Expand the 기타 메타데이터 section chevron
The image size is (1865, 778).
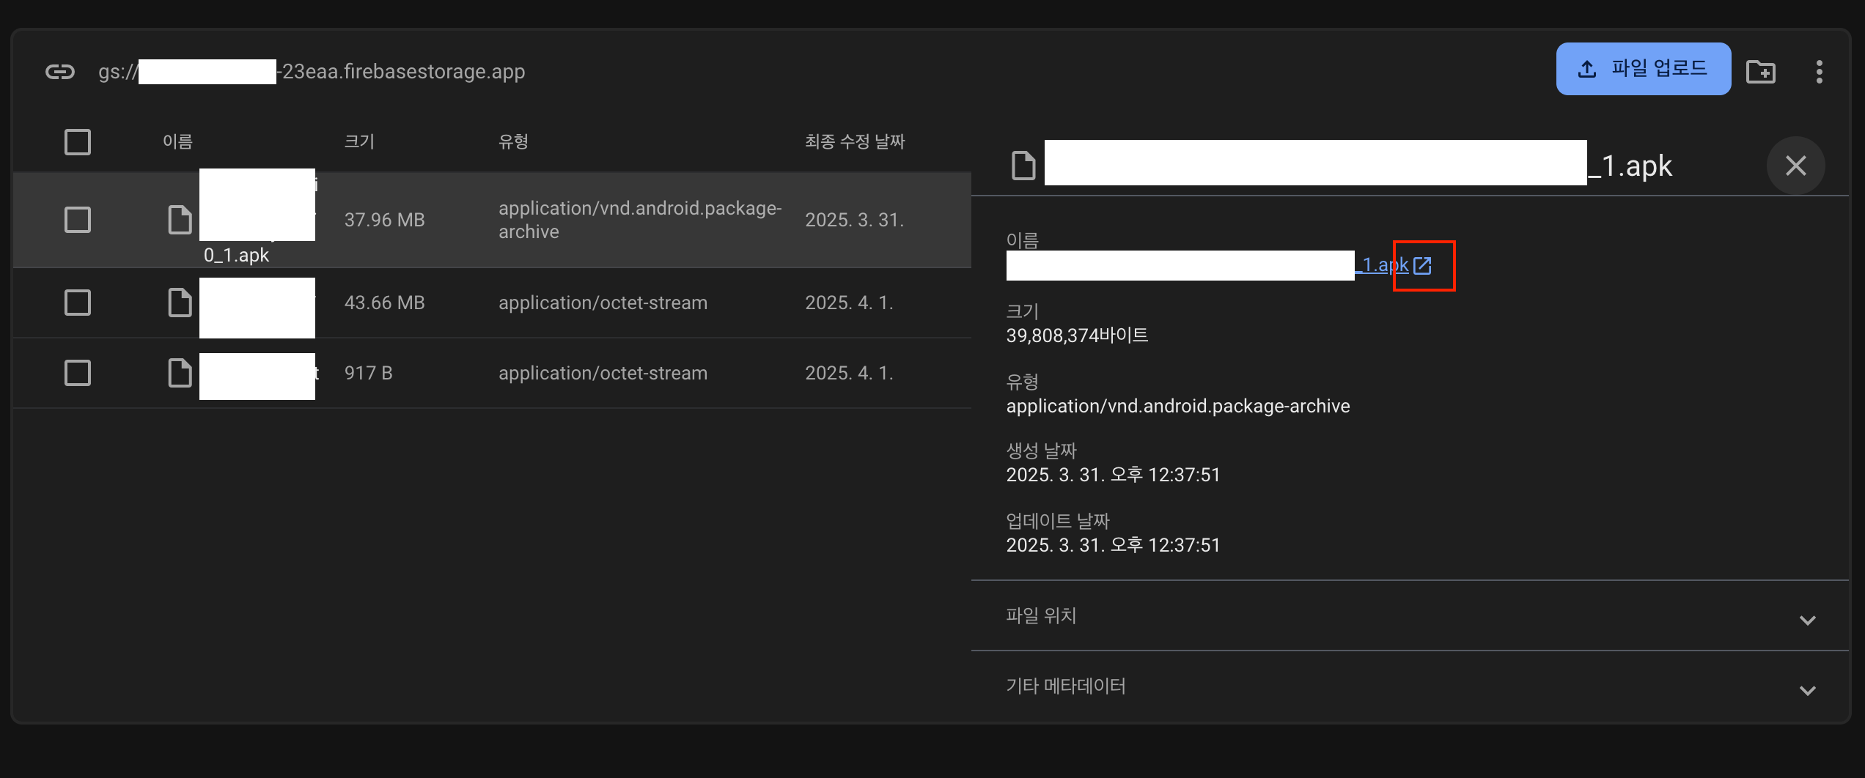coord(1808,690)
